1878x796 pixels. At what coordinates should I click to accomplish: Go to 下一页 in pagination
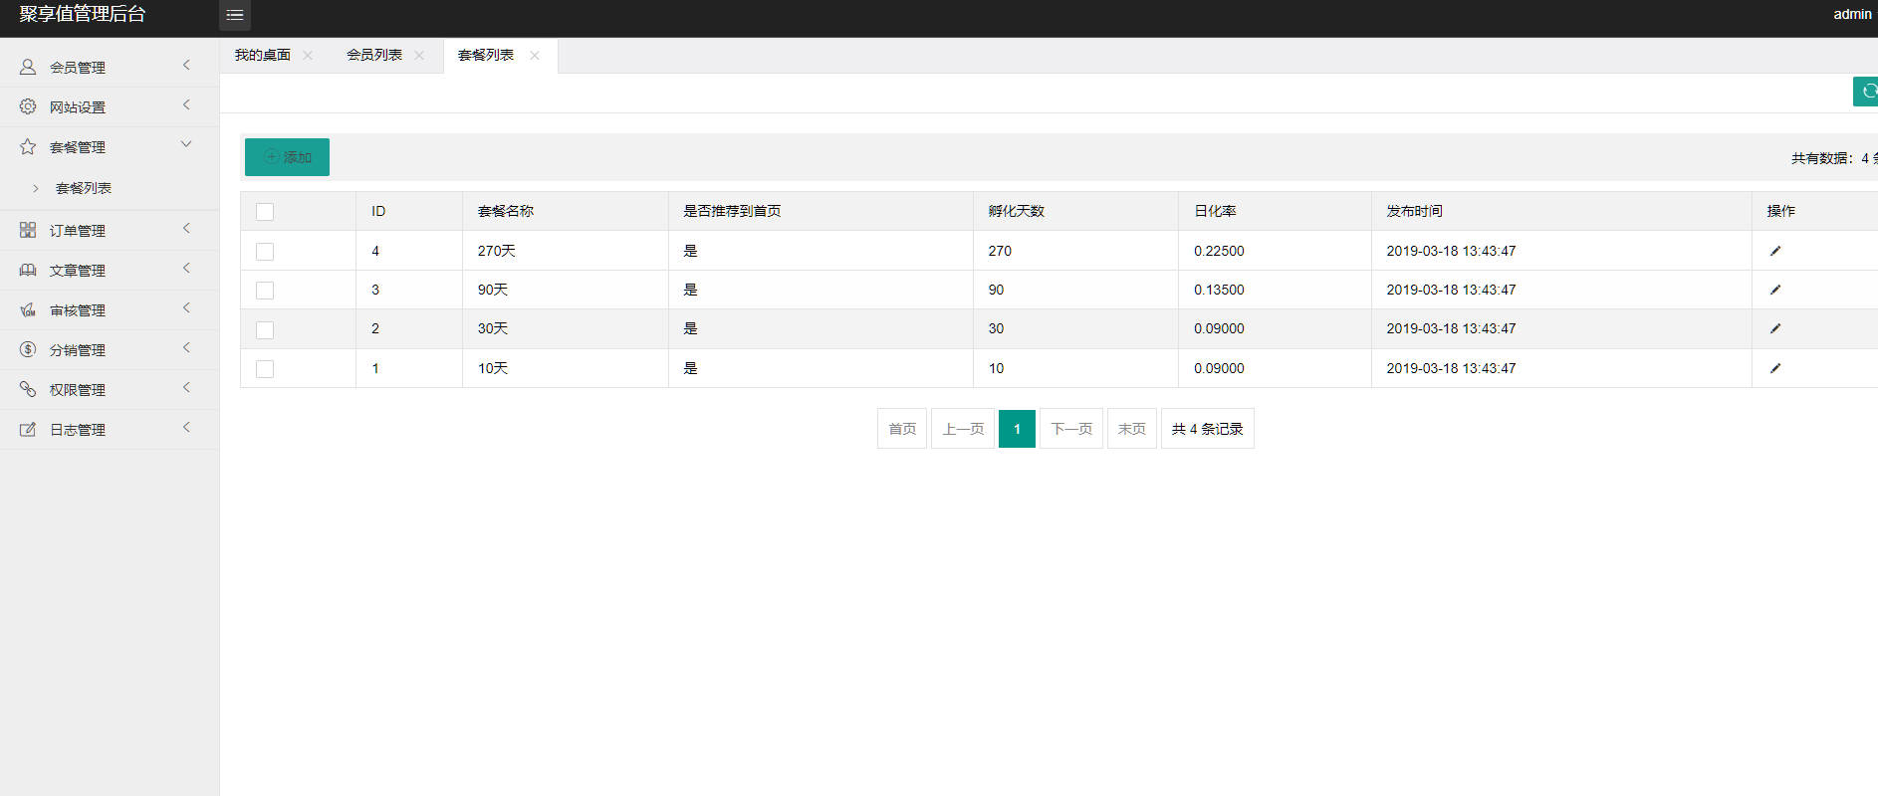tap(1071, 429)
